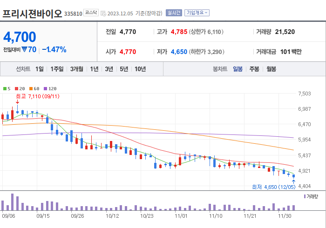The image size is (326, 228).
Task: Click the green 5-day moving average swatch
Action: tap(5, 89)
